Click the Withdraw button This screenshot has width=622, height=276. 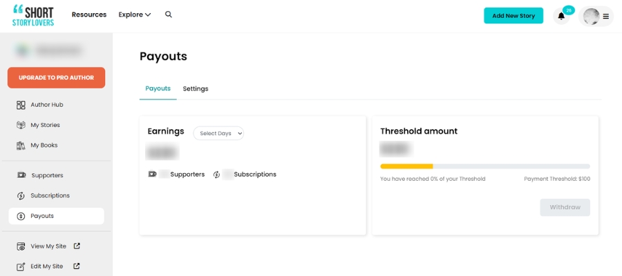click(x=565, y=207)
